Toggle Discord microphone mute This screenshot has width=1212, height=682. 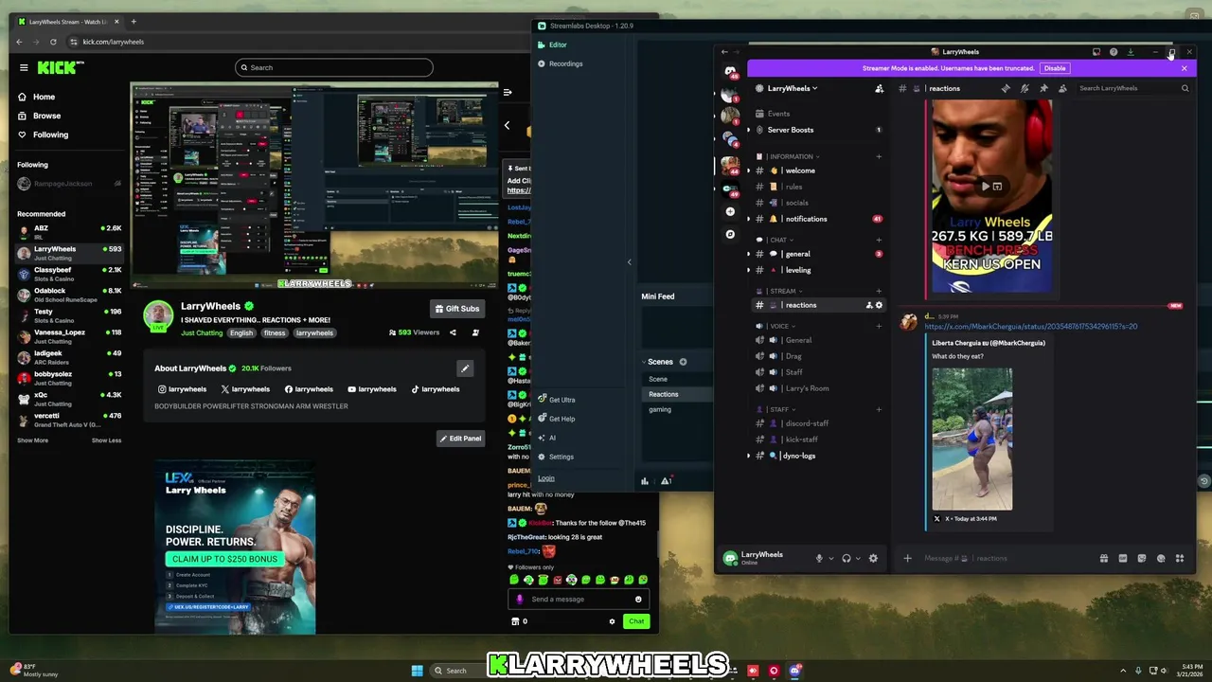tap(819, 558)
